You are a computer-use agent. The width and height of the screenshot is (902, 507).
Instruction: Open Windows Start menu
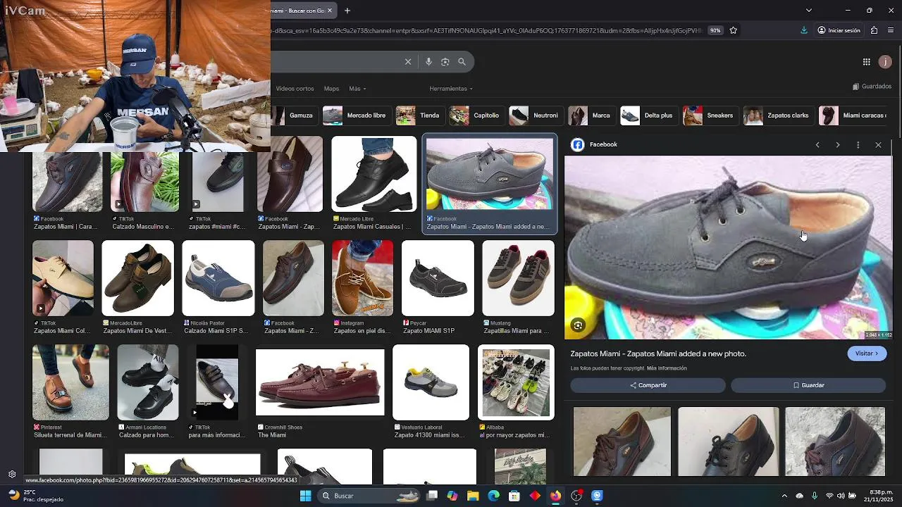(305, 496)
